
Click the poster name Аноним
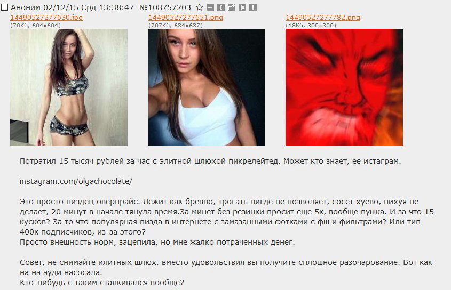26,7
